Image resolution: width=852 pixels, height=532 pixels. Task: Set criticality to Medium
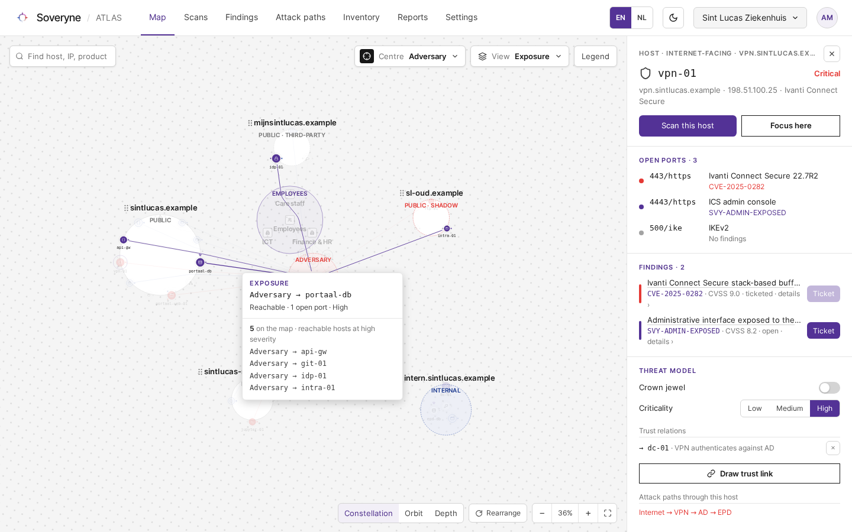pyautogui.click(x=789, y=408)
